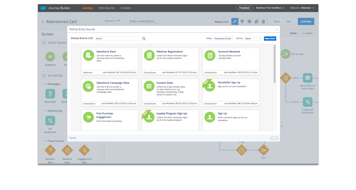Click the search magnifier in Shared Events
Viewport: 356px width, 190px height.
point(144,39)
